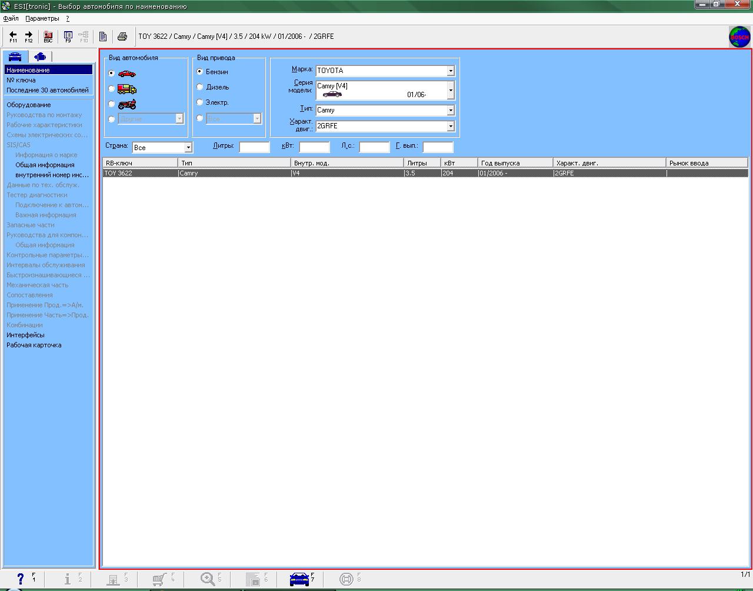Sort by кВт column header
753x591 pixels.
click(x=459, y=163)
